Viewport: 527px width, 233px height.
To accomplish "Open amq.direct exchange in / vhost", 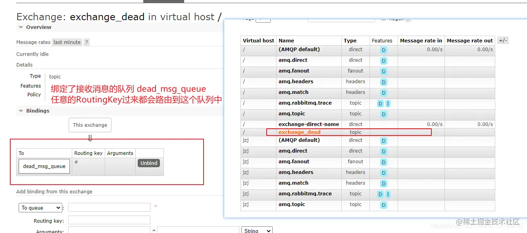I will coord(293,60).
